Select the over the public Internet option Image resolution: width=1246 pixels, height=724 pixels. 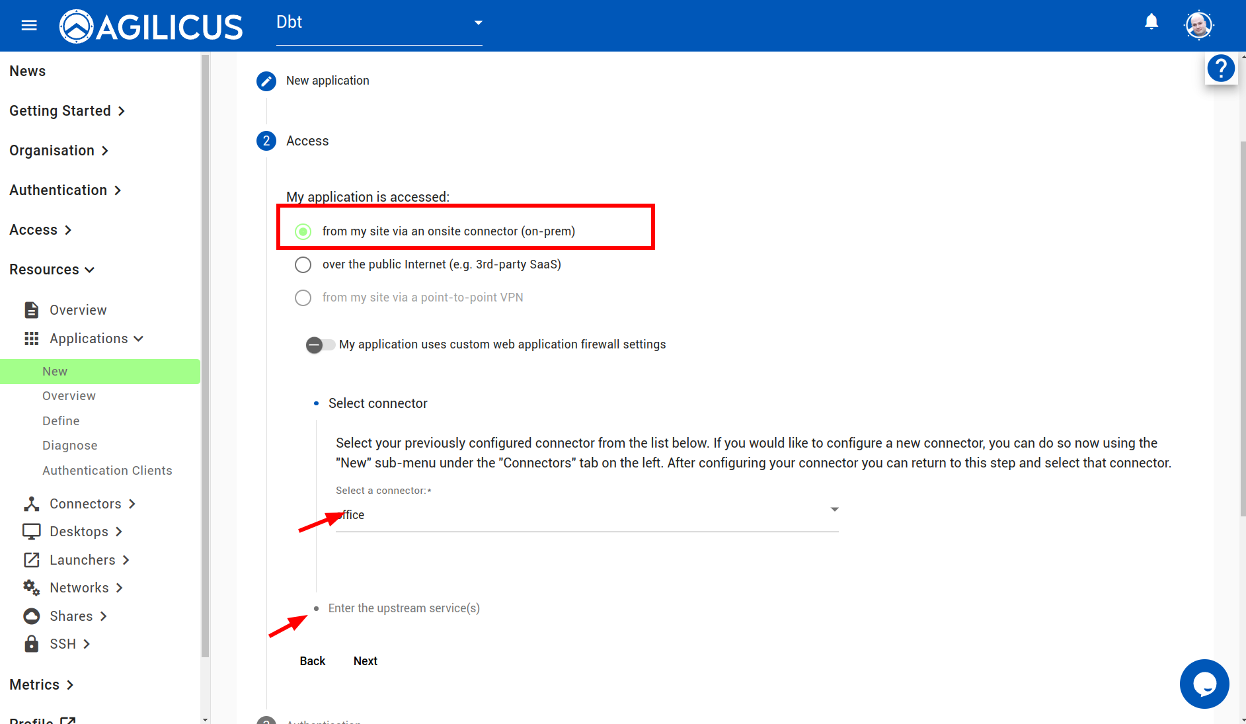[303, 264]
